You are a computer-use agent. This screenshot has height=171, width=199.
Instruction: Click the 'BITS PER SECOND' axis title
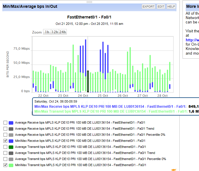pos(8,64)
